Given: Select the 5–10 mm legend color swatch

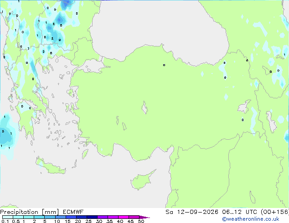Looking at the screenshot, I should point(50,217).
